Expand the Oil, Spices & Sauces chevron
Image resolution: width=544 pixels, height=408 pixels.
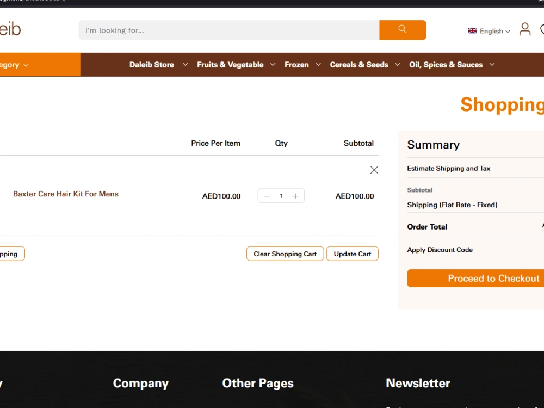[x=492, y=65]
